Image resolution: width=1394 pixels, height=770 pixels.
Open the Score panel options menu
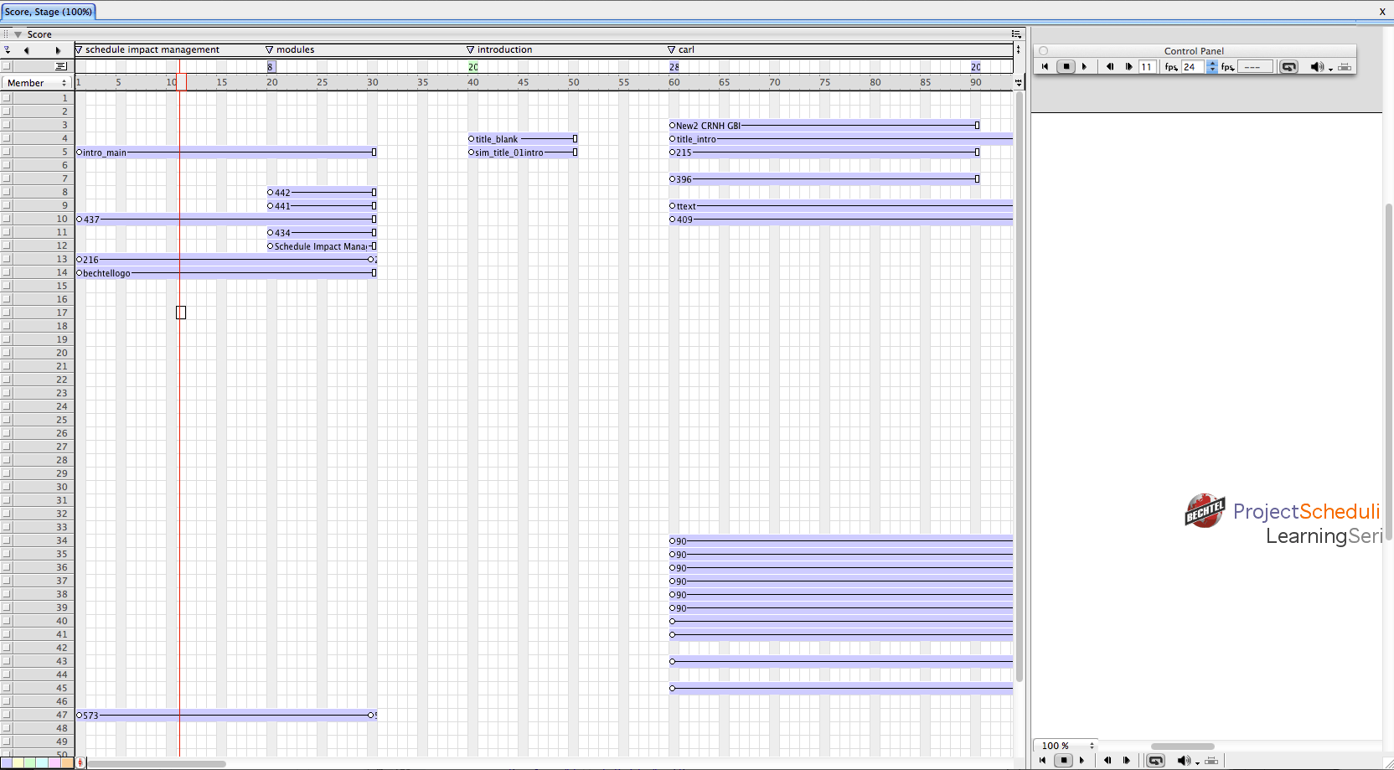1016,34
